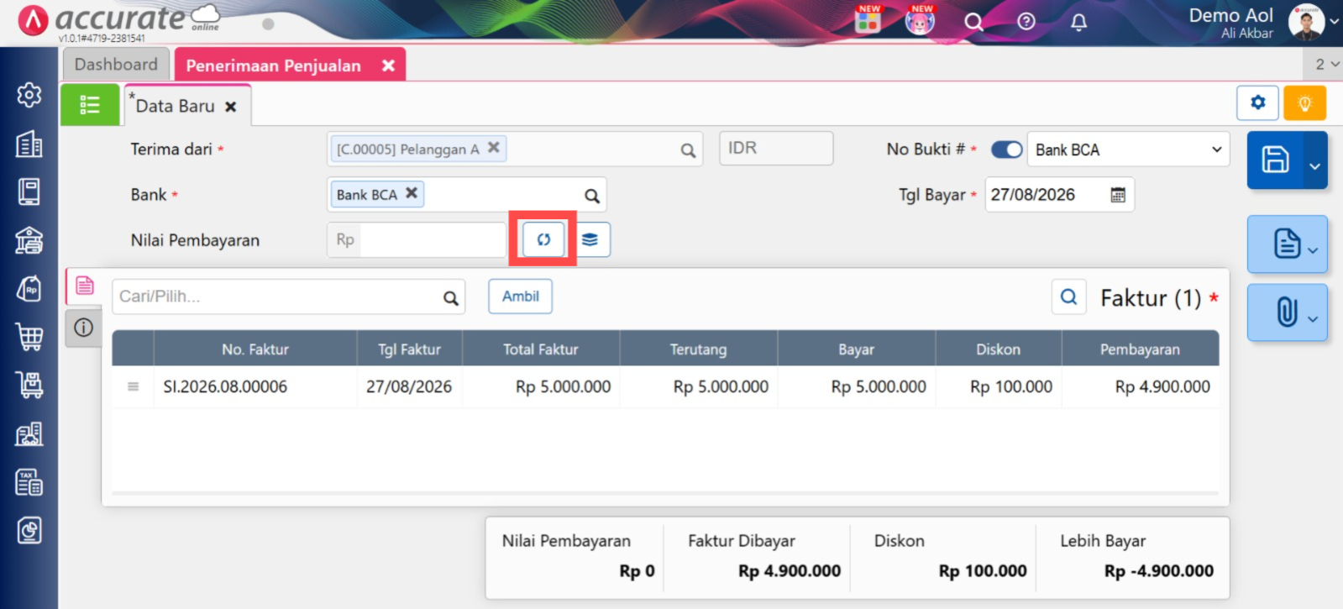Open the Tgl Bayar calendar picker
This screenshot has height=609, width=1343.
[x=1118, y=195]
